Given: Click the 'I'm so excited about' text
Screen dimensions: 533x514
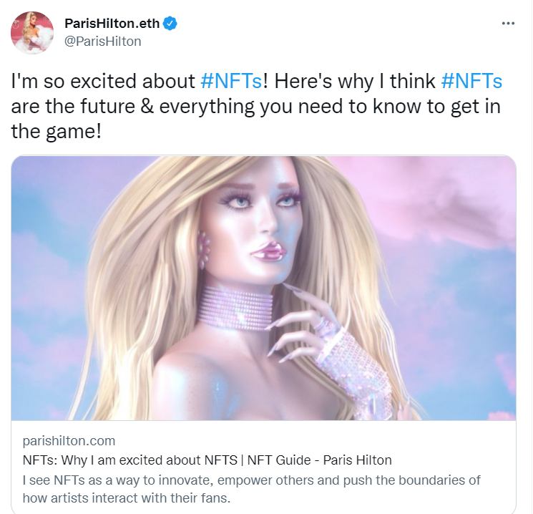Looking at the screenshot, I should coord(103,81).
